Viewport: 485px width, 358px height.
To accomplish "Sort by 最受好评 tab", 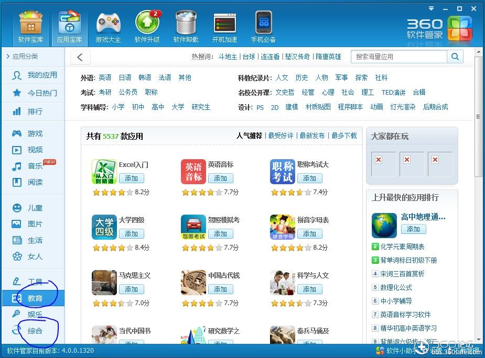I will 281,136.
